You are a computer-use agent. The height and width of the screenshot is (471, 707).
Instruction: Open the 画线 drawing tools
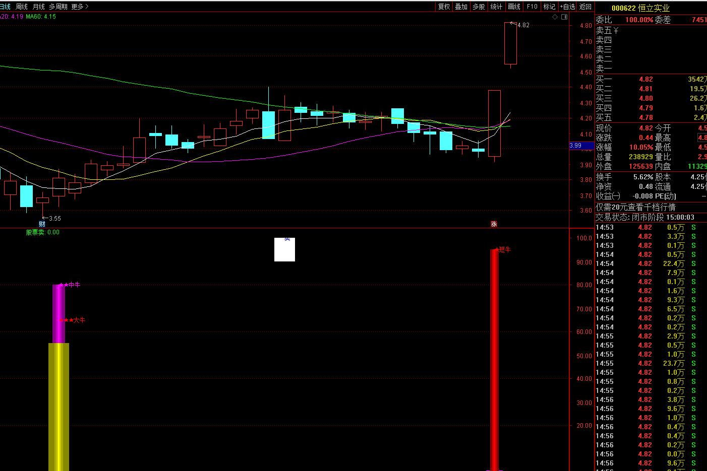point(514,7)
